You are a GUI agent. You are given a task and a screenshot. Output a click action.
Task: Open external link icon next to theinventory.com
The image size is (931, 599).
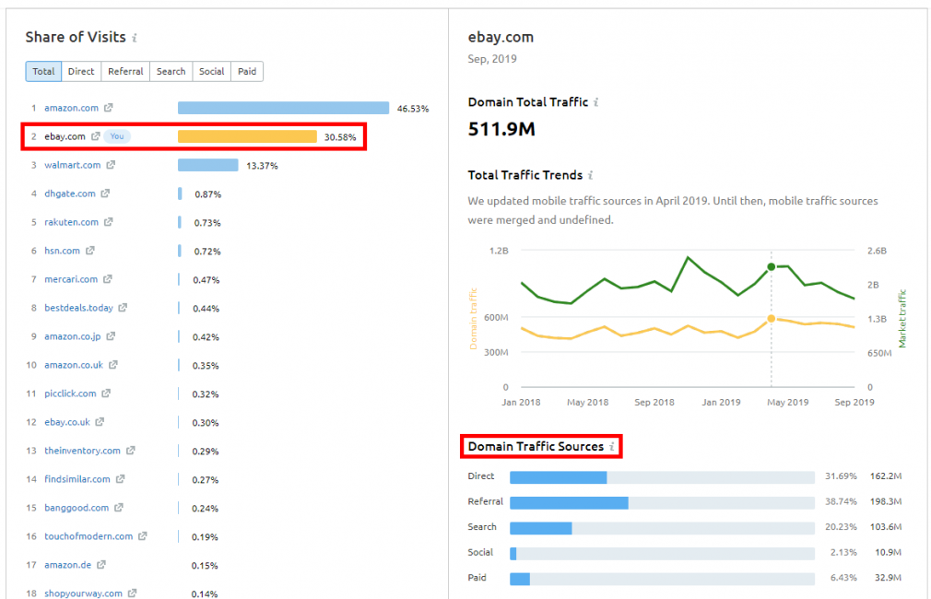coord(130,451)
